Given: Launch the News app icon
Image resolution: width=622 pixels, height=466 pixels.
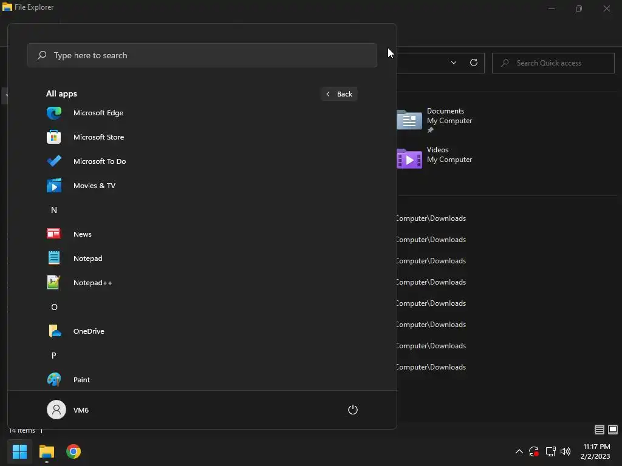Looking at the screenshot, I should (x=54, y=234).
